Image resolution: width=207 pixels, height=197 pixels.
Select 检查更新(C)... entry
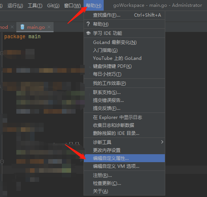[124, 183]
